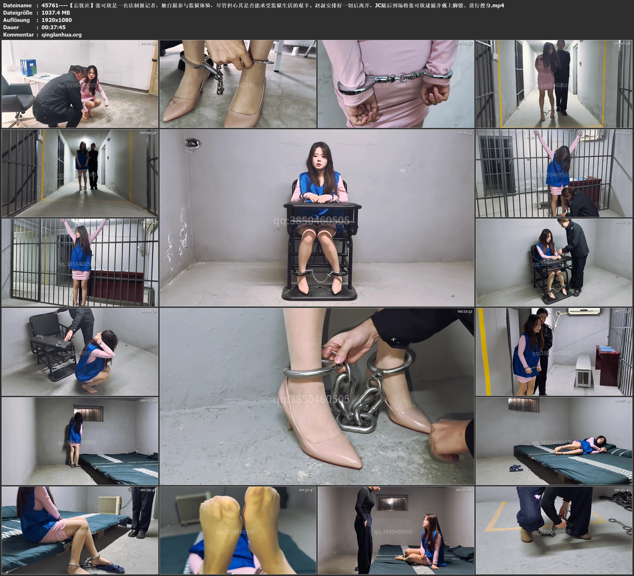634x576 pixels.
Task: Click the thumbnail timestamped 00:01:59
Action: [x=80, y=84]
